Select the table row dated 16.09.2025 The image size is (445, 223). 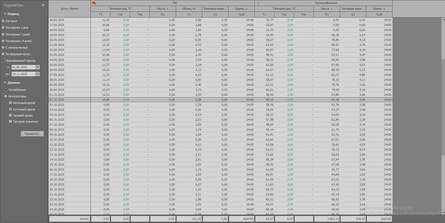point(70,20)
